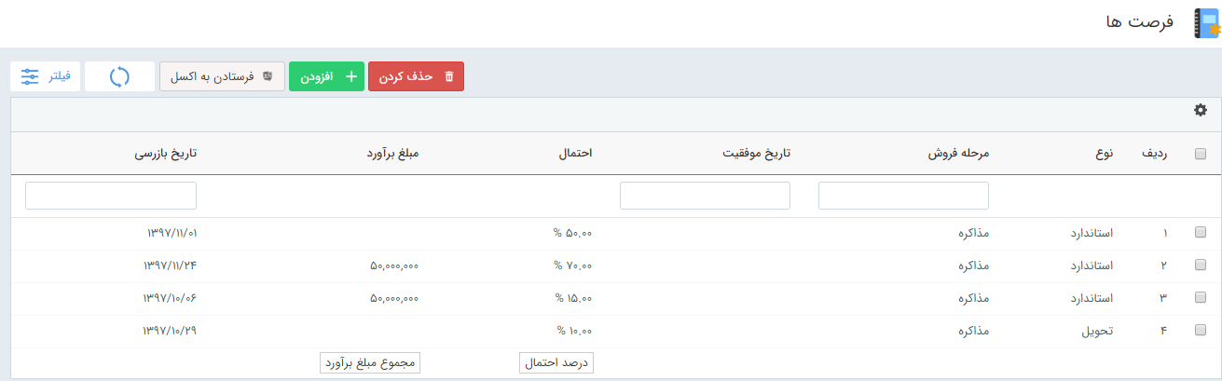The height and width of the screenshot is (381, 1222).
Task: Check the checkbox for row ۱
Action: click(x=1201, y=232)
